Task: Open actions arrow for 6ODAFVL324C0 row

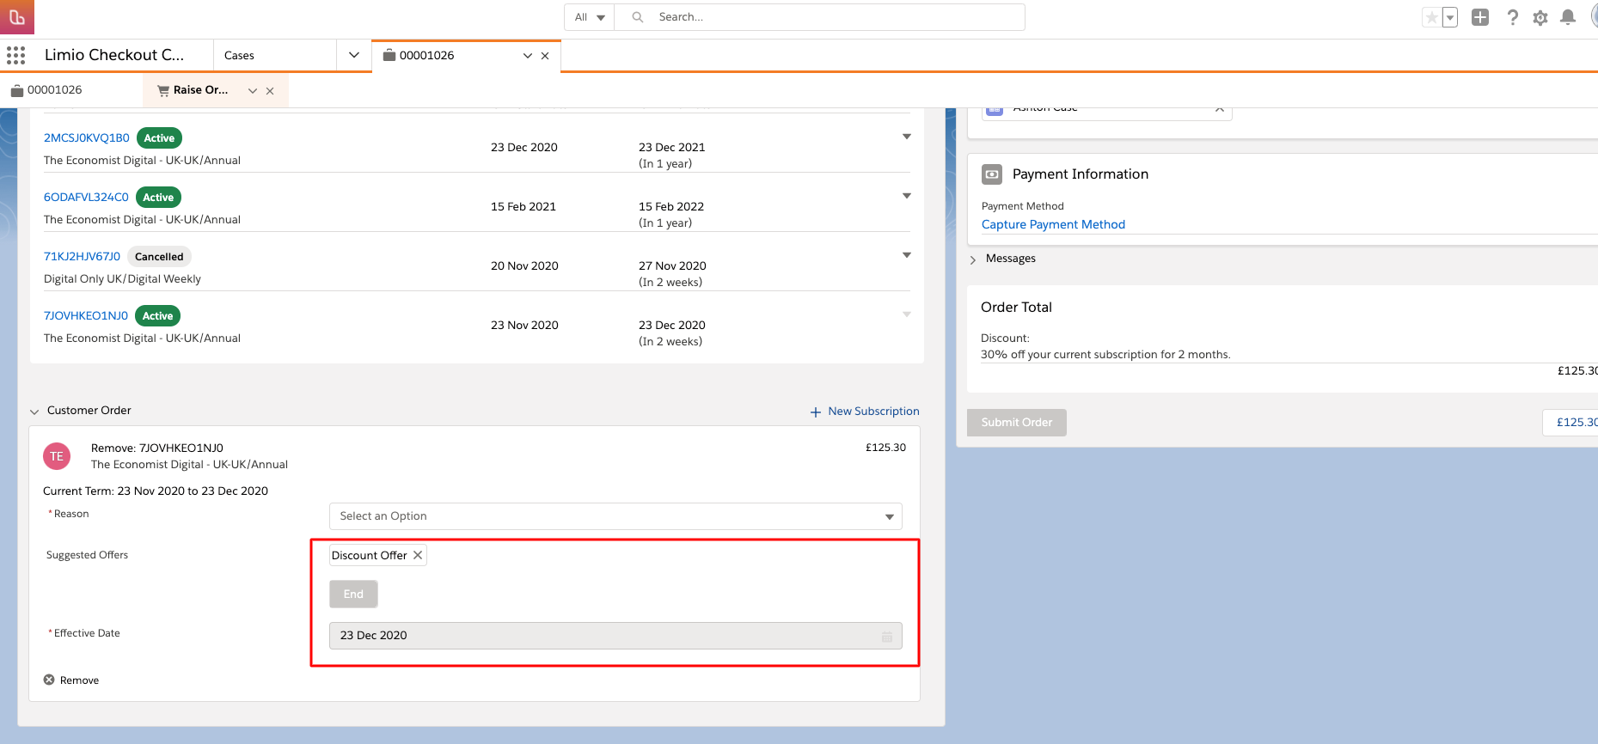Action: [x=907, y=196]
